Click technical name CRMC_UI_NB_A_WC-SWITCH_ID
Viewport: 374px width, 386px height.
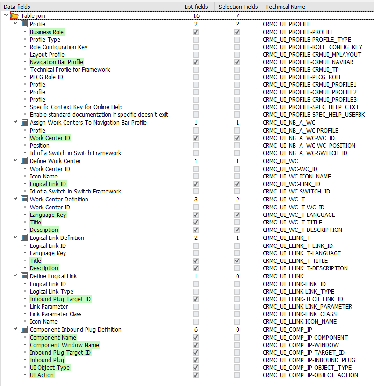(305, 153)
